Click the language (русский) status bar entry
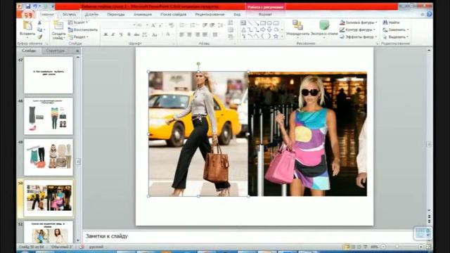 point(96,247)
